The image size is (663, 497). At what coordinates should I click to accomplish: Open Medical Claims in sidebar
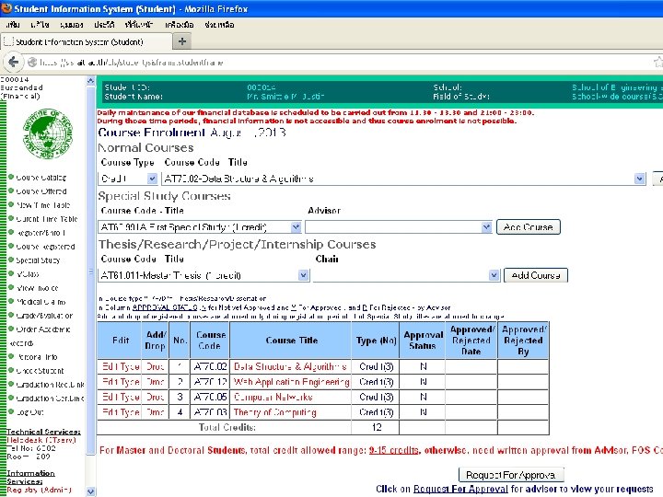[41, 302]
